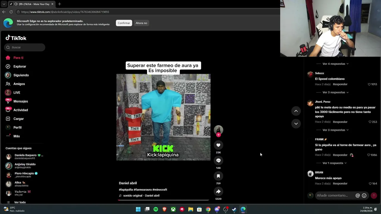Viewport: 381px width, 214px height.
Task: Open the Actividad notifications
Action: coord(17,110)
